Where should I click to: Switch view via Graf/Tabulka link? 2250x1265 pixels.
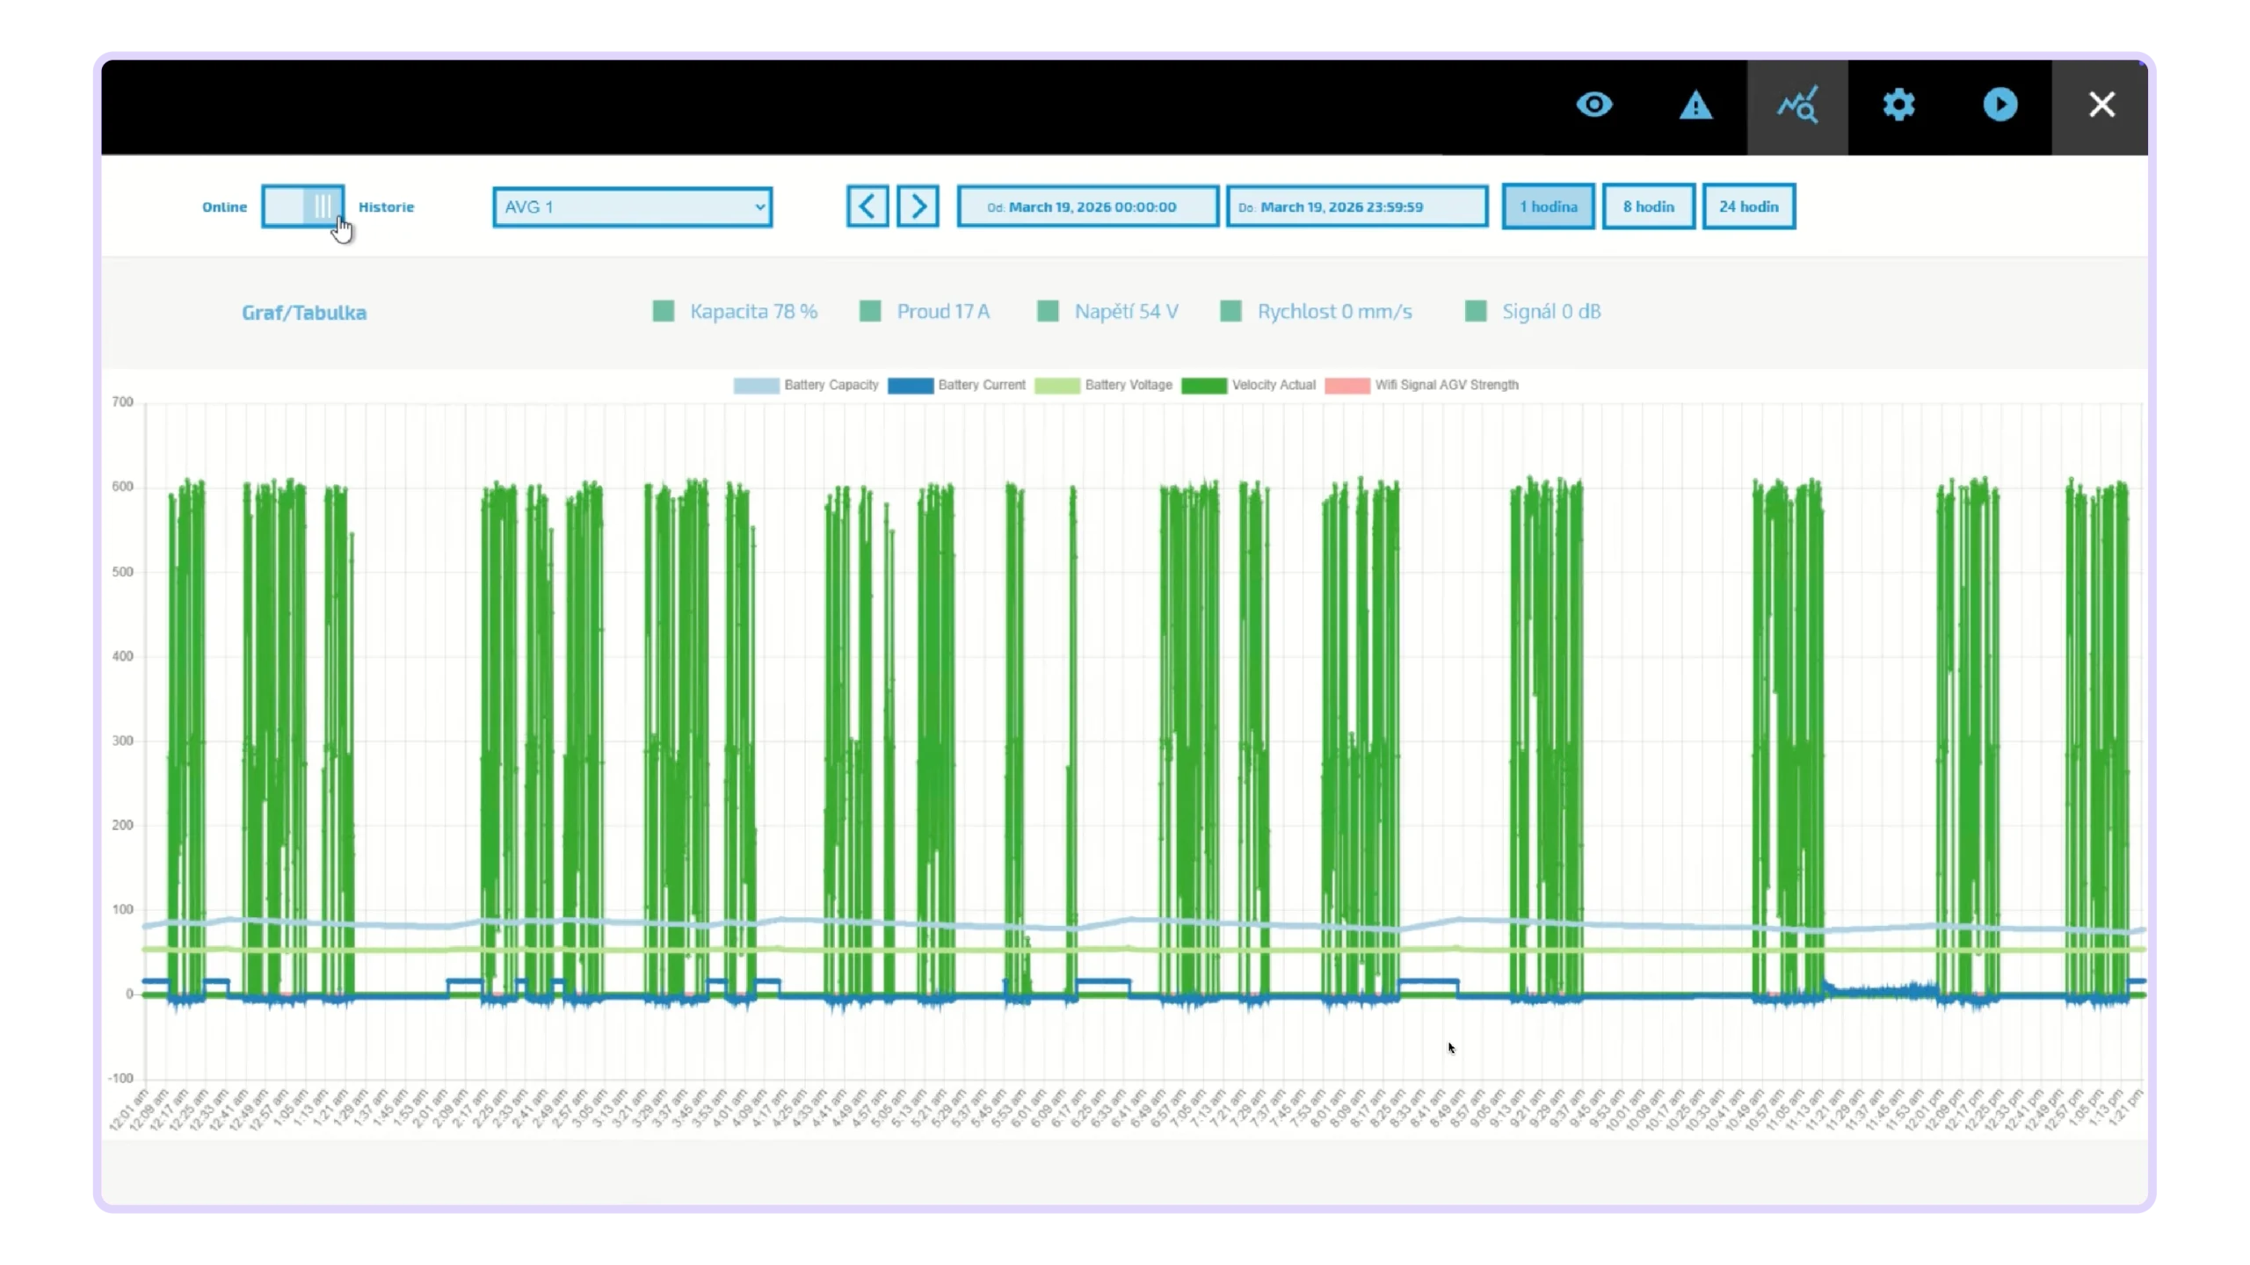click(x=304, y=313)
